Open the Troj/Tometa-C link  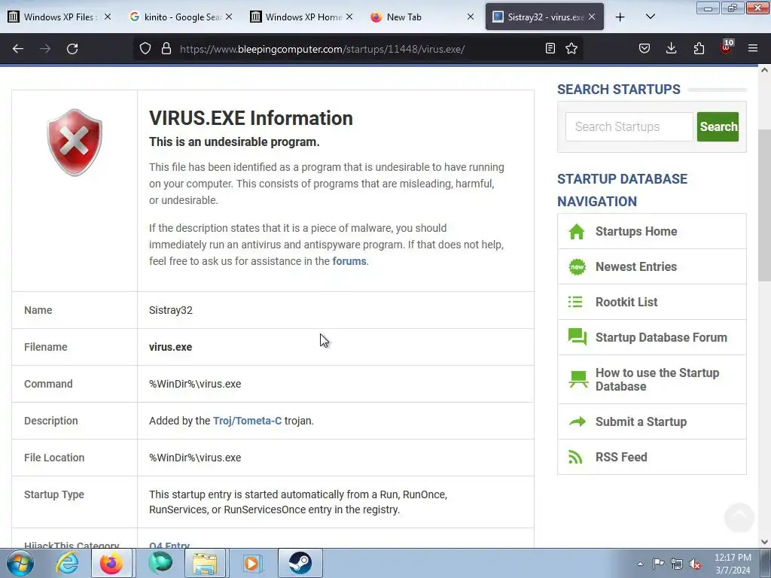tap(247, 421)
